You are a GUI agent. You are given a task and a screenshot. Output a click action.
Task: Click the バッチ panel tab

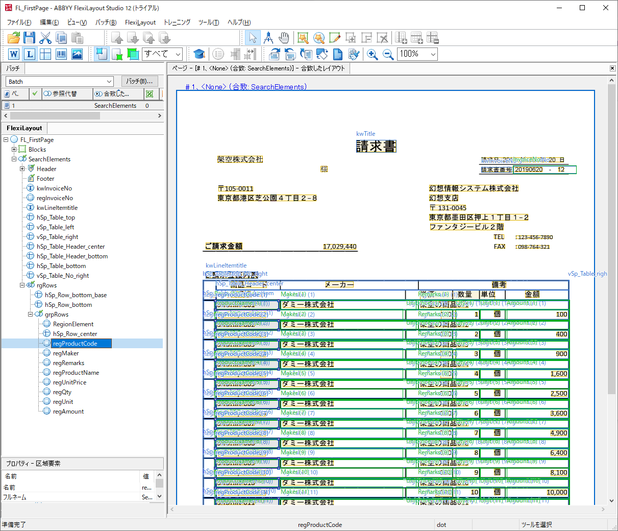click(13, 68)
